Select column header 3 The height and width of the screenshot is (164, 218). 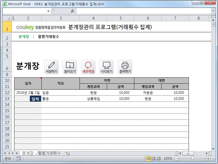coord(60,18)
